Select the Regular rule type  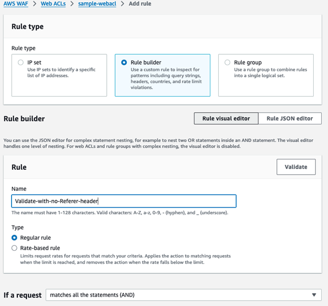[x=14, y=238]
